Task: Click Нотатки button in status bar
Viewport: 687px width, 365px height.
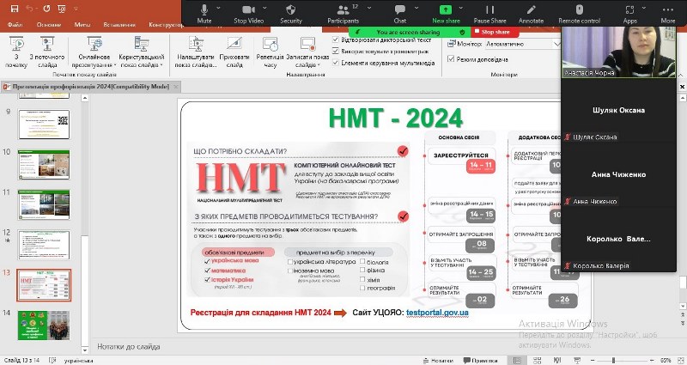Action: click(x=438, y=361)
